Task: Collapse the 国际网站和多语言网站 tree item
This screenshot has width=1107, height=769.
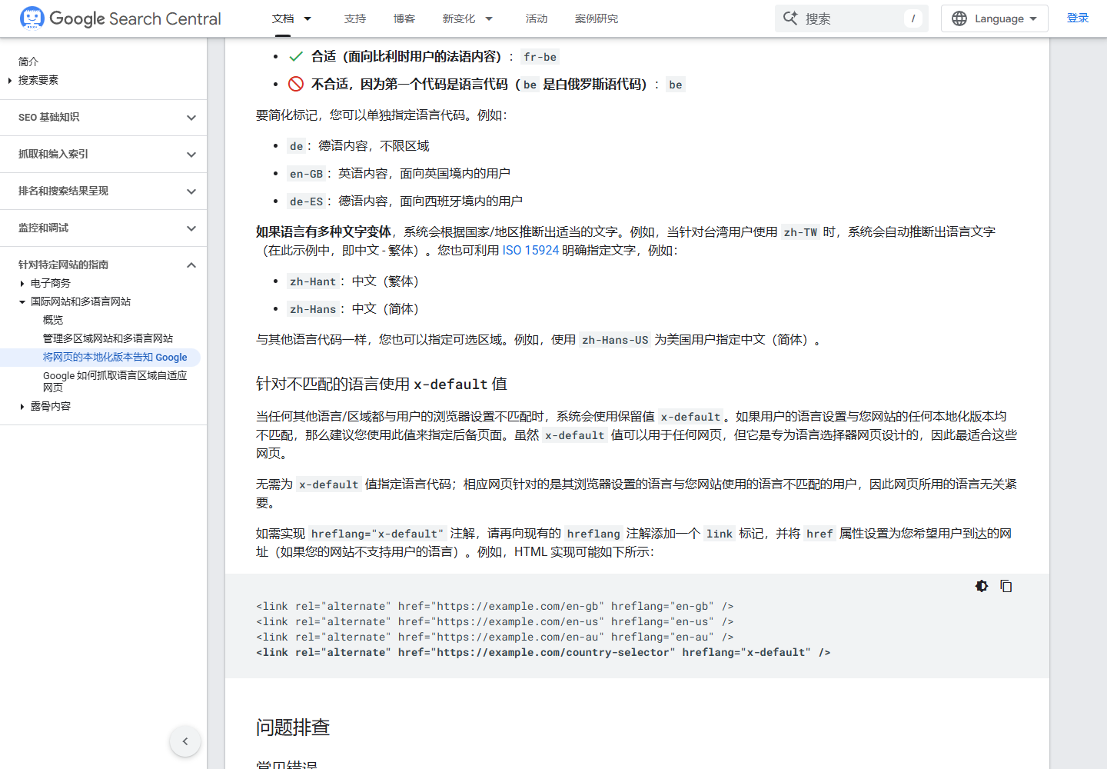Action: coord(22,301)
